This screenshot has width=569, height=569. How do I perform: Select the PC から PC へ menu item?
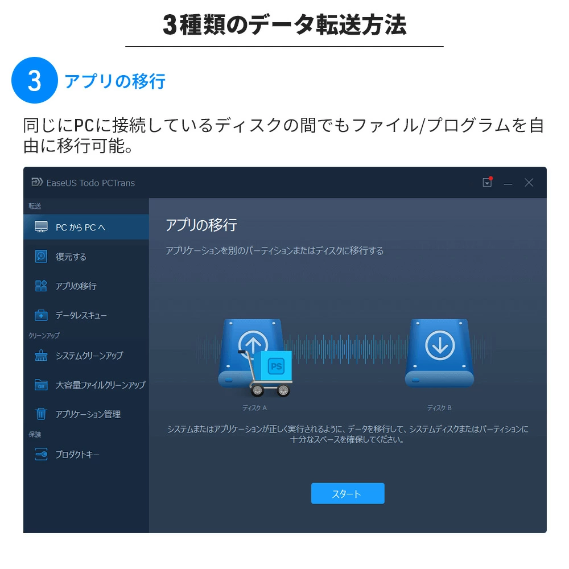86,227
